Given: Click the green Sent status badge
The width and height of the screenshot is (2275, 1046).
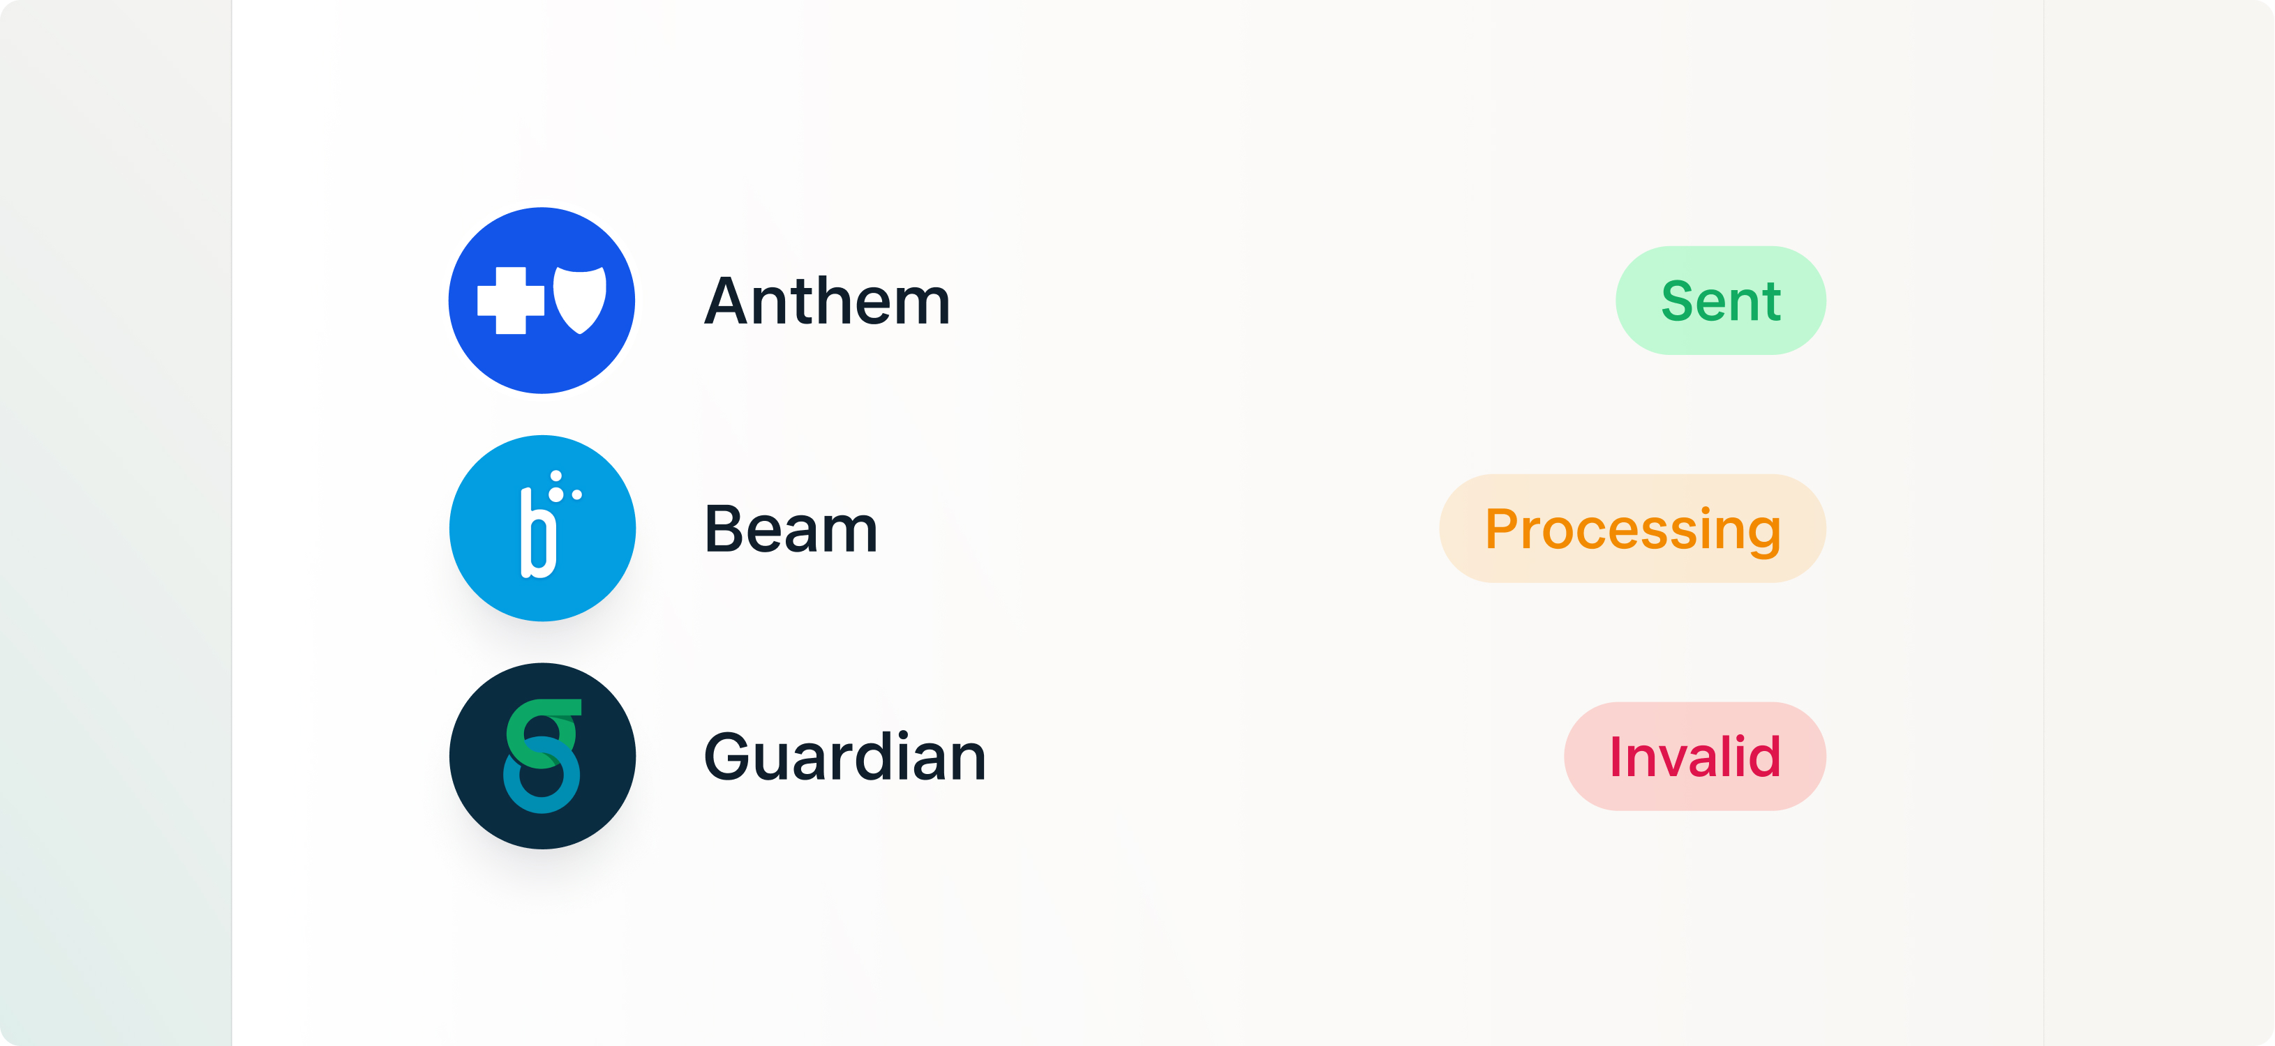Looking at the screenshot, I should pyautogui.click(x=1720, y=300).
